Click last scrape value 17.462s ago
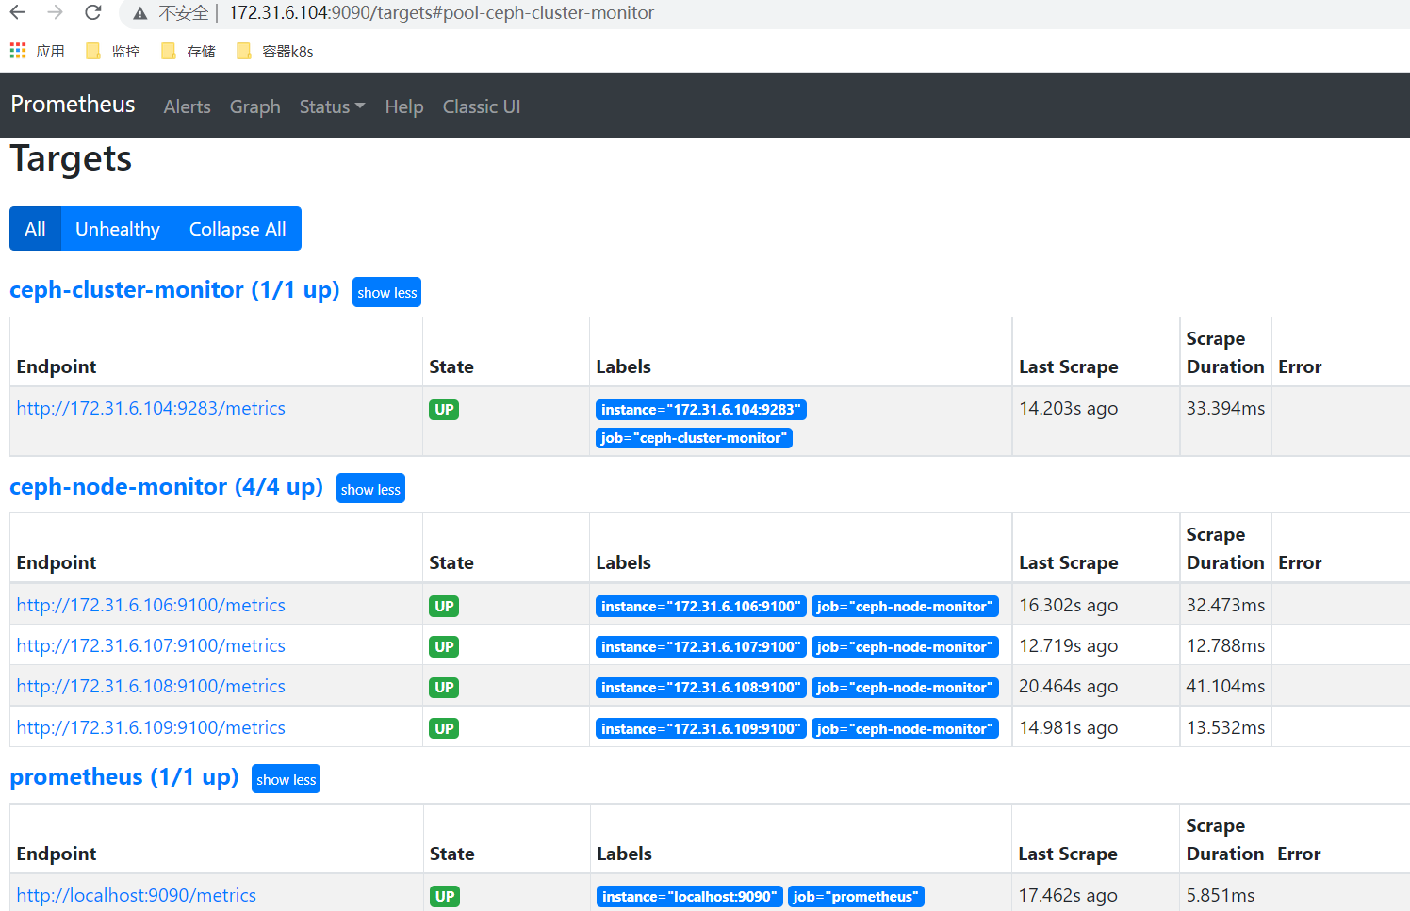The width and height of the screenshot is (1410, 911). pos(1068,895)
